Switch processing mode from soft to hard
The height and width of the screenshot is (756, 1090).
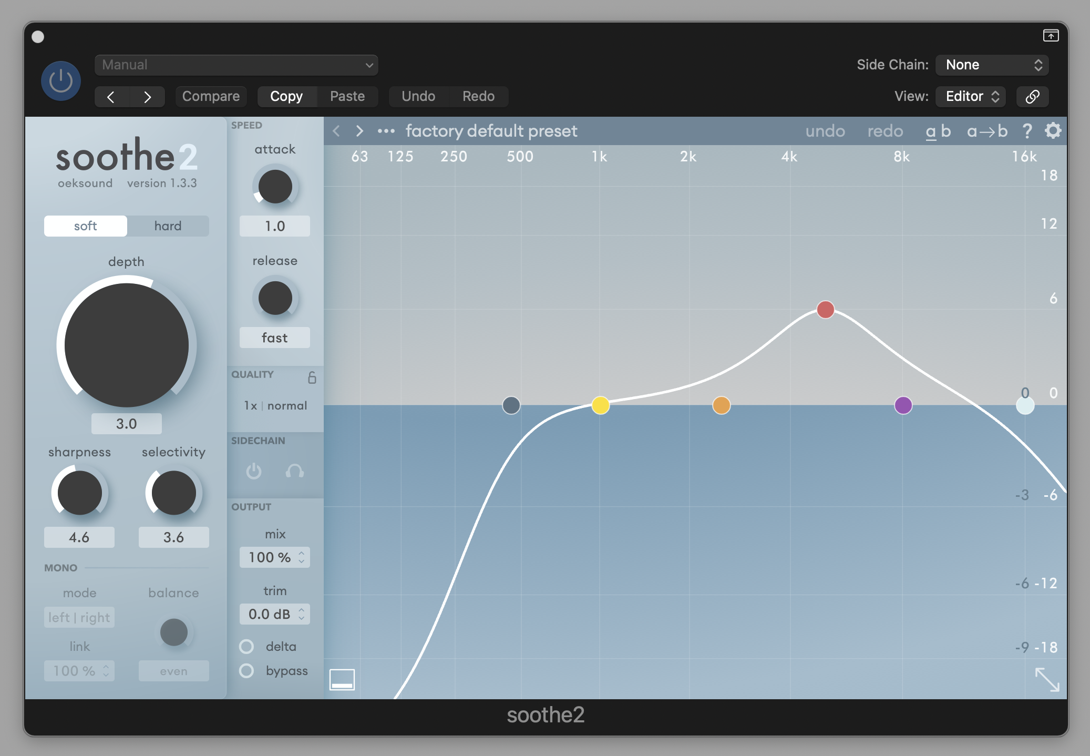coord(168,226)
